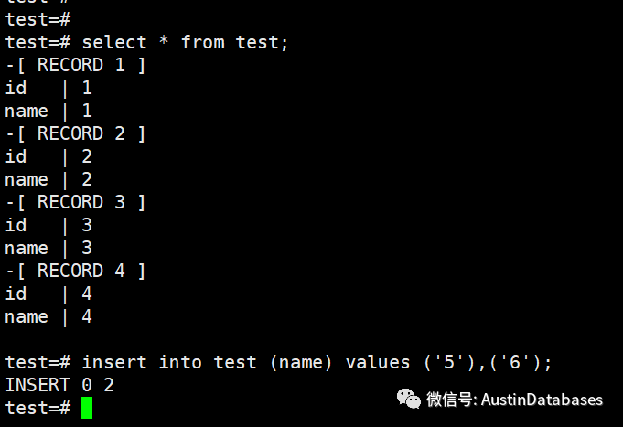
Task: Click the last 'test=#' prompt
Action: click(x=38, y=408)
